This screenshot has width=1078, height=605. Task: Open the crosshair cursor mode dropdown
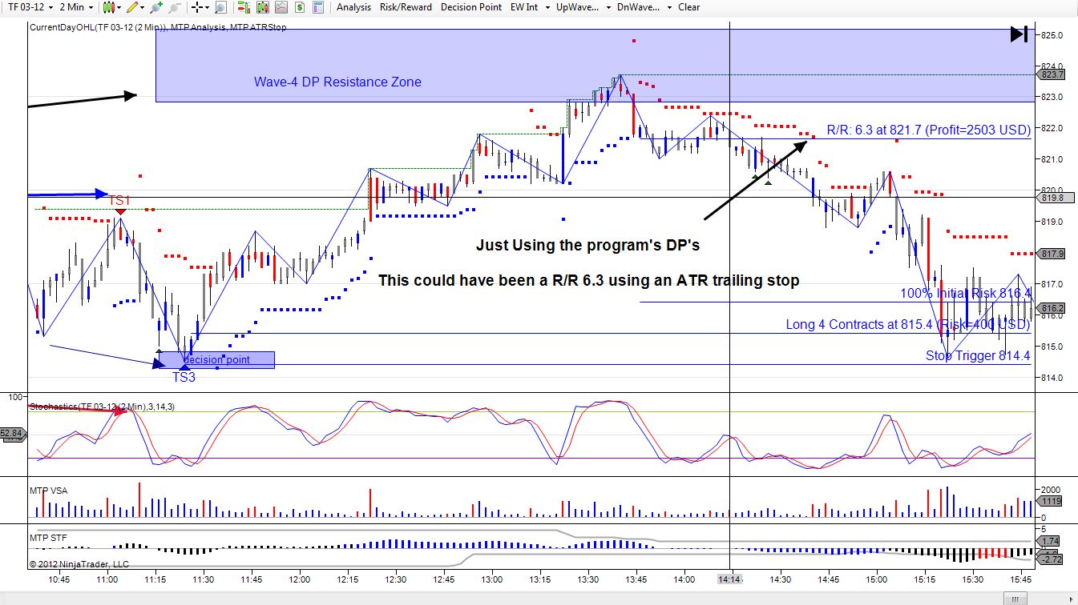(200, 7)
